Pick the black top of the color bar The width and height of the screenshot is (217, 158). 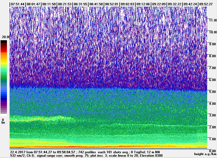tap(4, 42)
